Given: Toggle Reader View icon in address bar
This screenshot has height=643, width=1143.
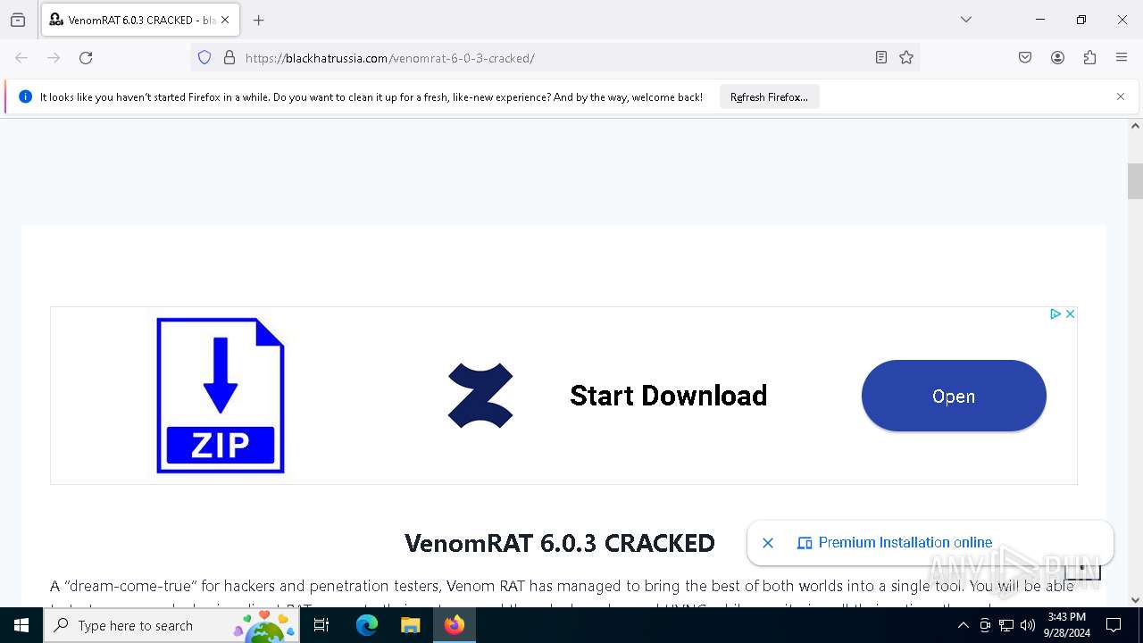Looking at the screenshot, I should 881,58.
